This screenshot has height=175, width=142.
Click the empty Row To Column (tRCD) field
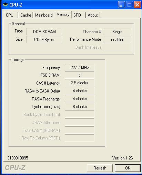80,138
